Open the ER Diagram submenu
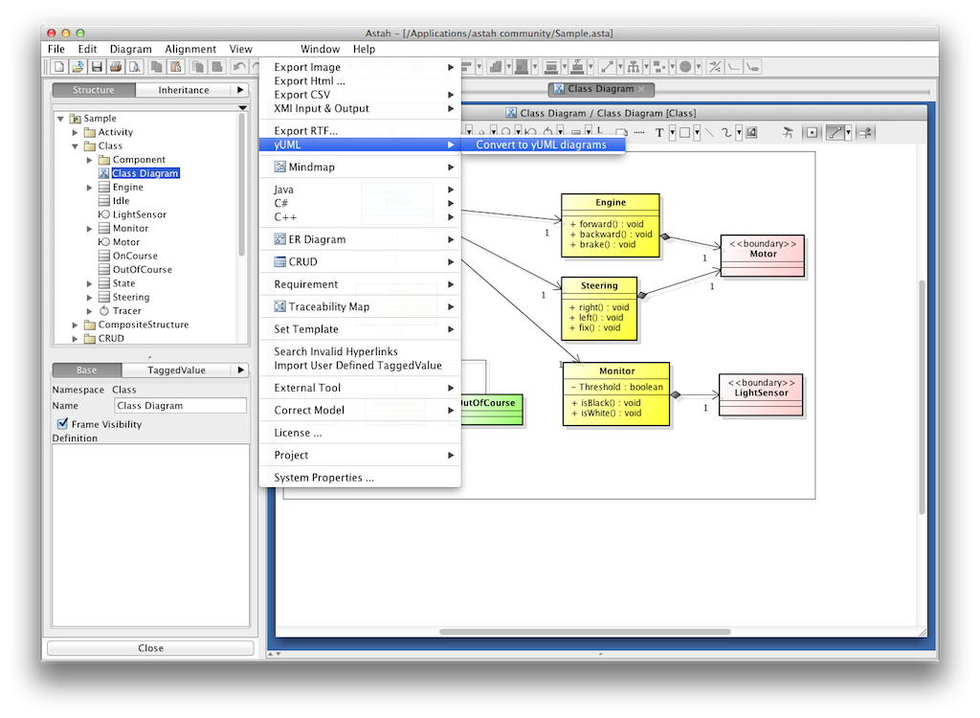This screenshot has width=980, height=718. (x=361, y=239)
